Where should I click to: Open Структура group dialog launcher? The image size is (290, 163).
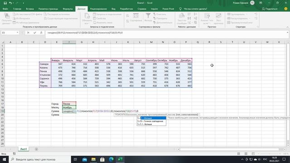[258, 27]
